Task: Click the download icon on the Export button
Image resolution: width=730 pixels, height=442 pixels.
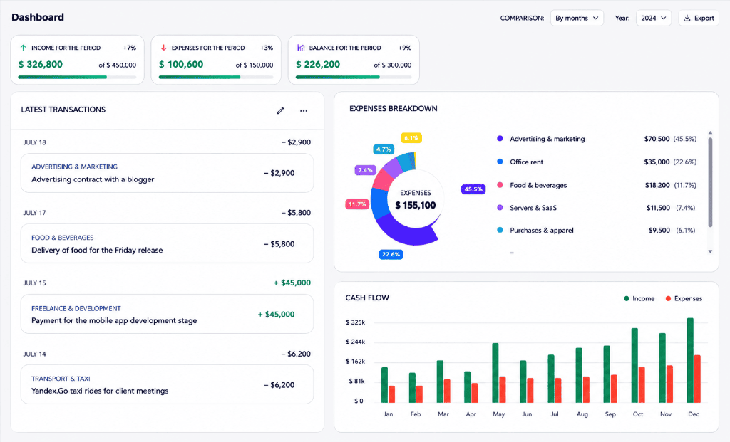Action: [687, 18]
